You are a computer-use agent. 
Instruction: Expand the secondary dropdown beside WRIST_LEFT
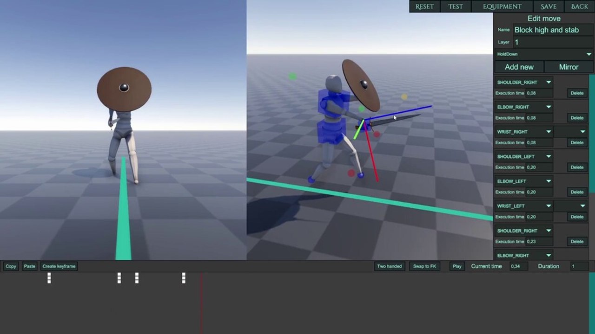(x=570, y=206)
